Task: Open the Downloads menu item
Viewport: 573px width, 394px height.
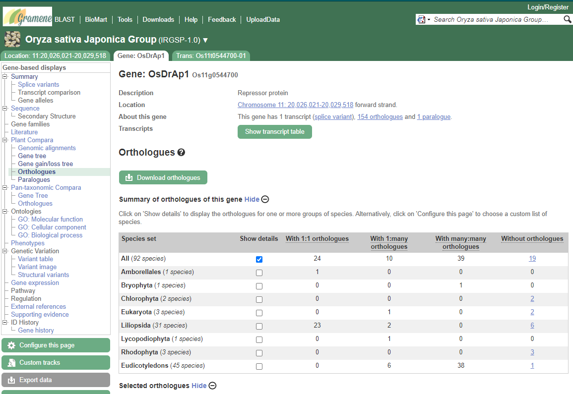Action: [x=158, y=20]
